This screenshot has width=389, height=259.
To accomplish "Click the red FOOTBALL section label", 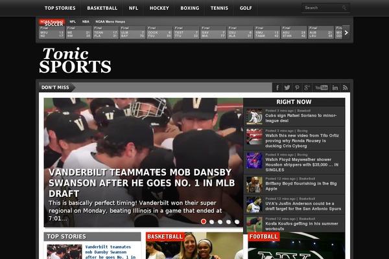I will [263, 237].
